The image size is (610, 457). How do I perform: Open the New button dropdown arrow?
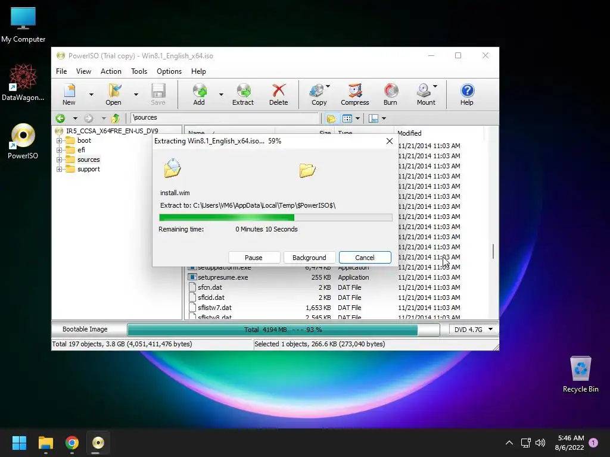click(91, 95)
